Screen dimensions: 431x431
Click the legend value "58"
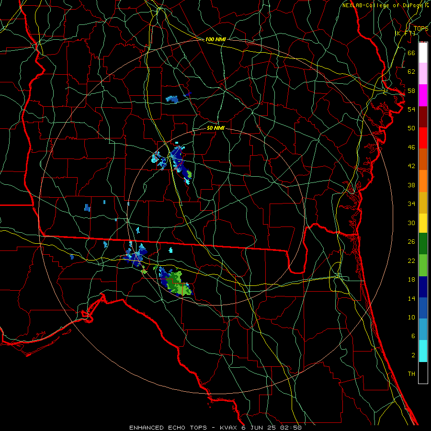pos(411,91)
